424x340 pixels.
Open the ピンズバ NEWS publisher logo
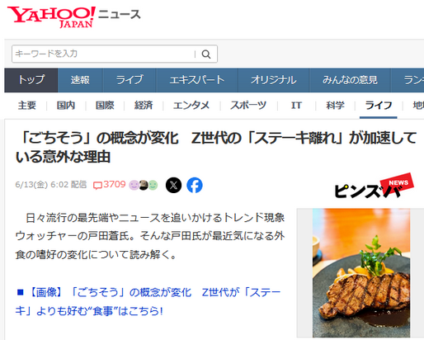point(374,186)
